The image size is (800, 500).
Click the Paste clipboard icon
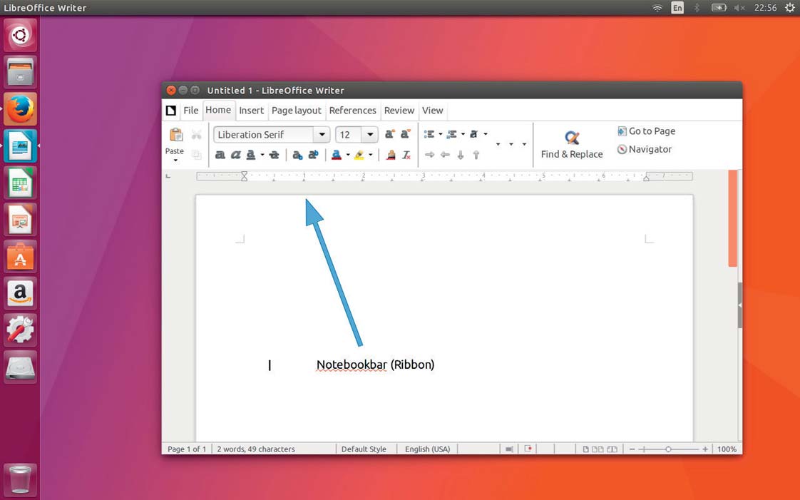pos(176,135)
